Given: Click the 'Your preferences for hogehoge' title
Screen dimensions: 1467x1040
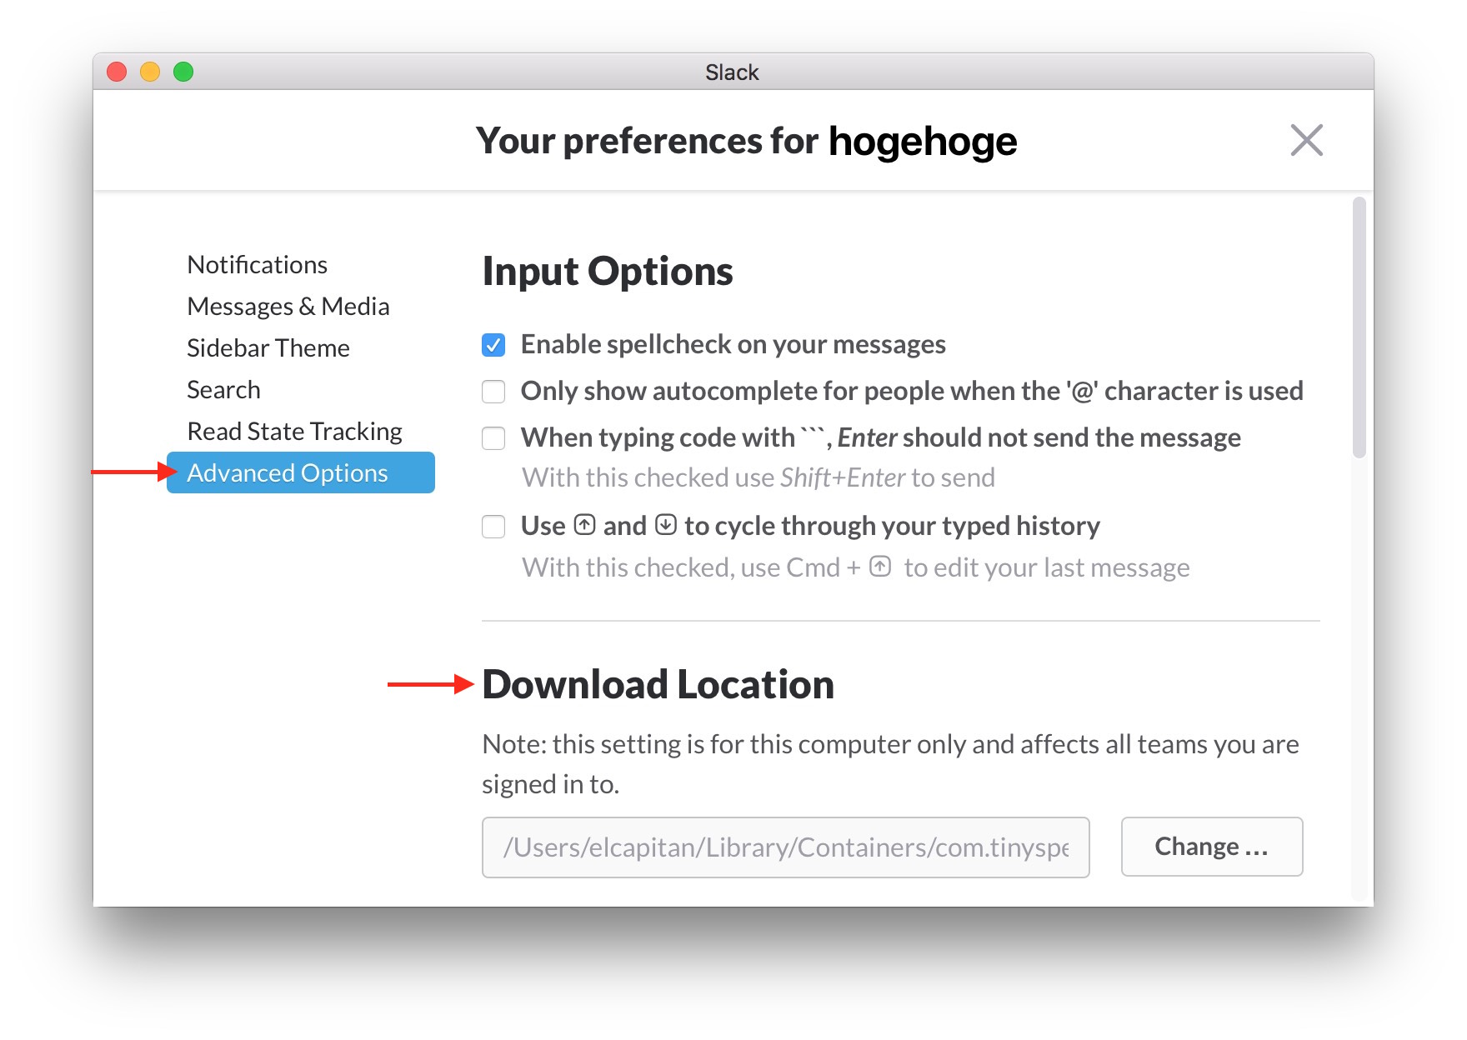Looking at the screenshot, I should pos(746,141).
